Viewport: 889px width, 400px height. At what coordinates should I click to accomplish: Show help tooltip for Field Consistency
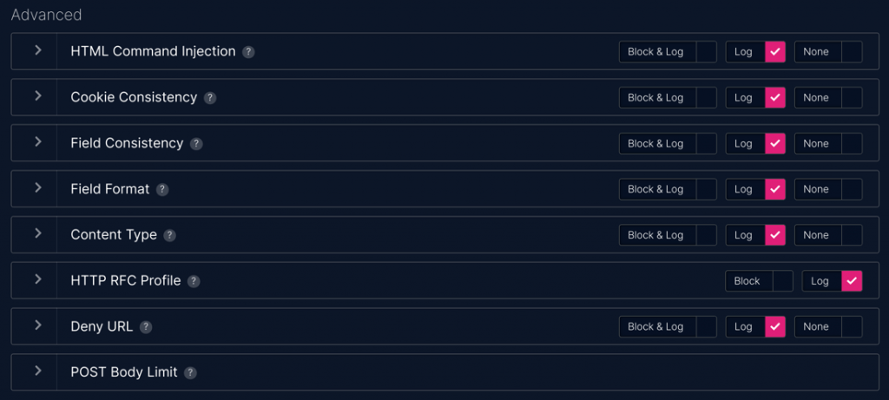[x=196, y=144]
